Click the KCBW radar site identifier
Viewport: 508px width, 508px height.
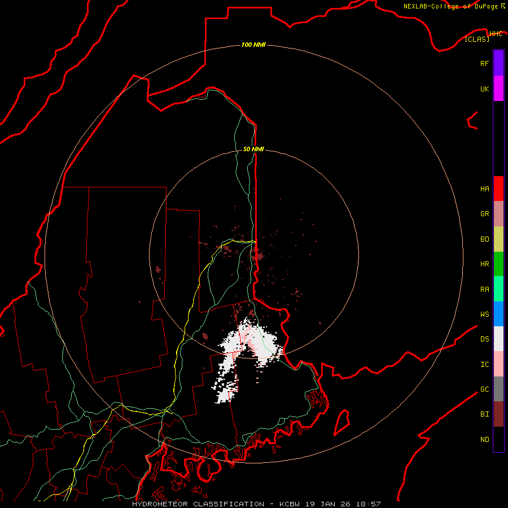290,504
